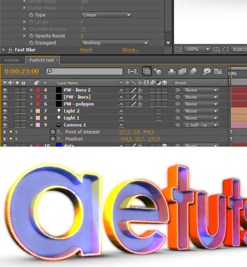This screenshot has height=267, width=247.
Task: Toggle Point of Interest keyframe diamond
Action: coord(11,131)
